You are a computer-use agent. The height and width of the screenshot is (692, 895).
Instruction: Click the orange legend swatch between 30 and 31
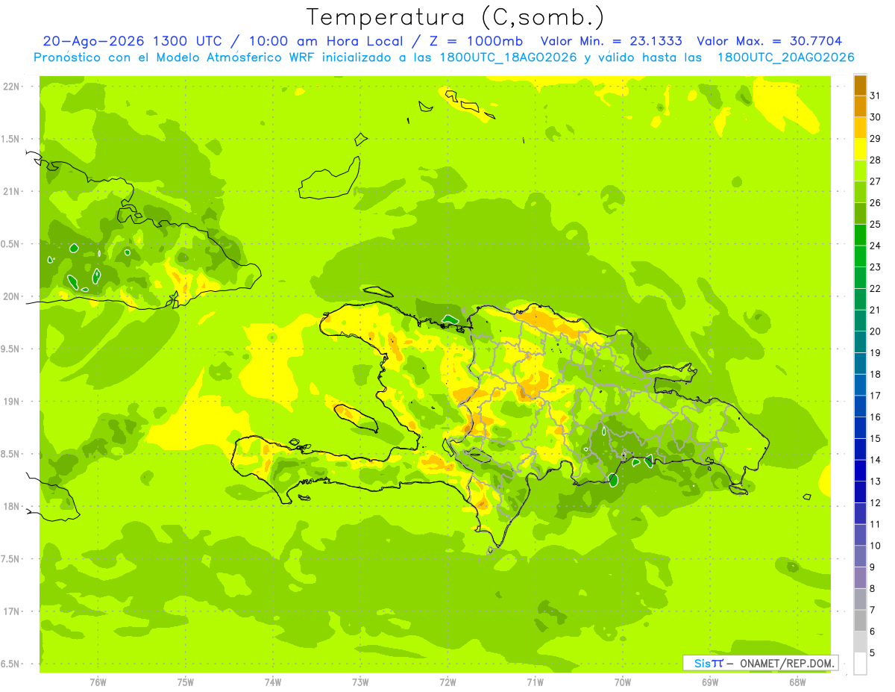860,106
